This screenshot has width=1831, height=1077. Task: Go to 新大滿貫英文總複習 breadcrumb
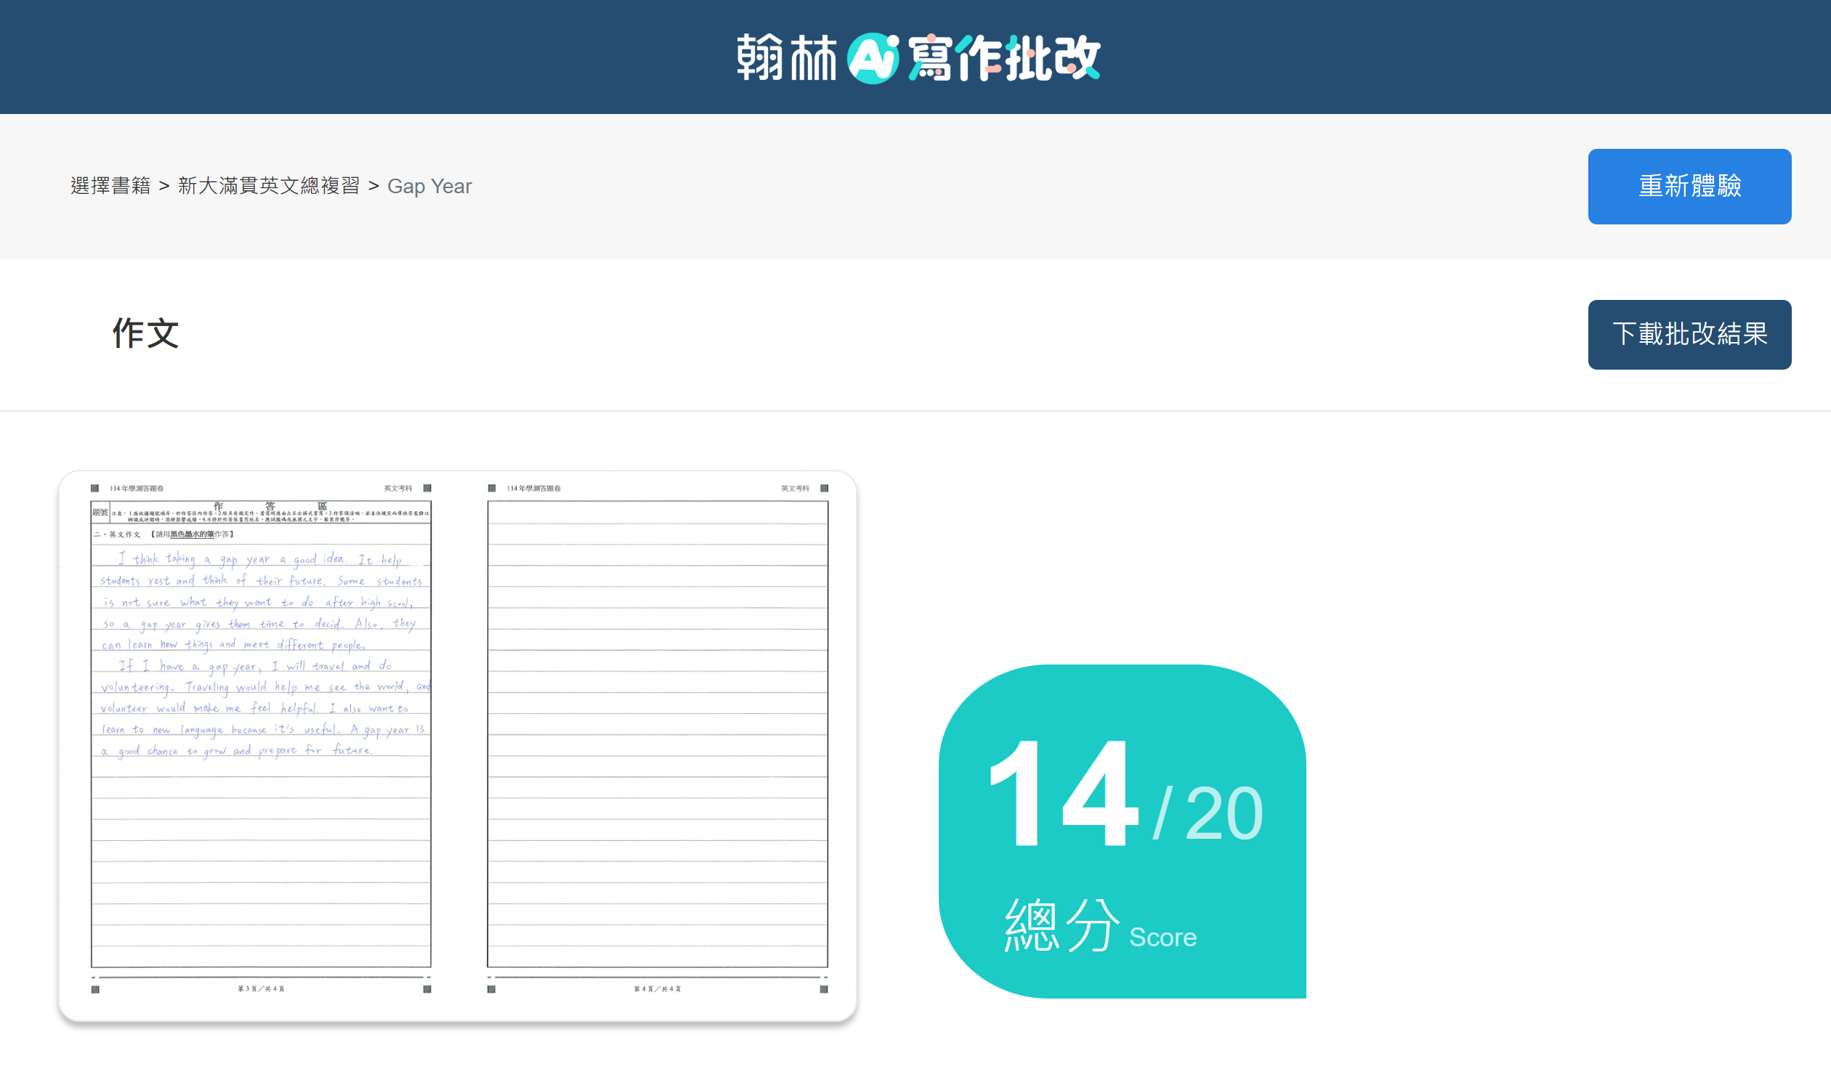pyautogui.click(x=268, y=187)
